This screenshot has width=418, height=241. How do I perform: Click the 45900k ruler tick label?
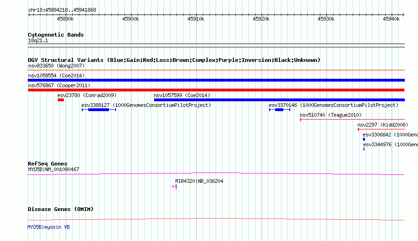[131, 19]
